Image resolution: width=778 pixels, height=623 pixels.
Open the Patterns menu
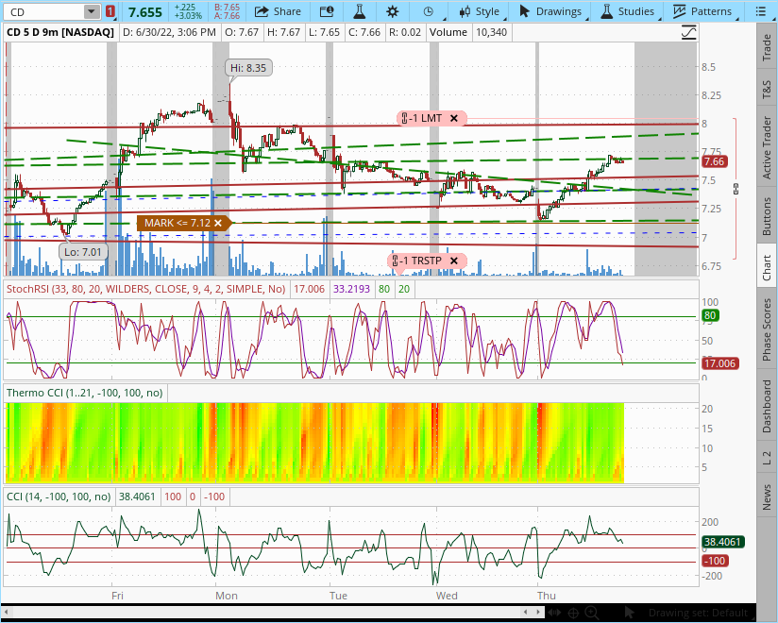pyautogui.click(x=702, y=11)
